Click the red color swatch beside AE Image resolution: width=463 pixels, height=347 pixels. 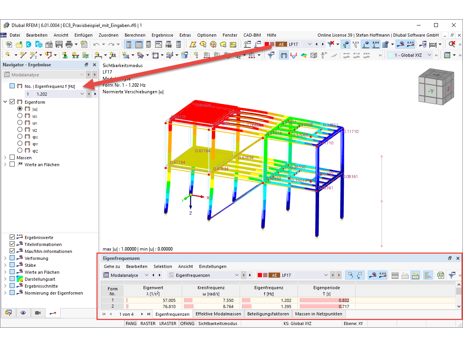(x=267, y=44)
